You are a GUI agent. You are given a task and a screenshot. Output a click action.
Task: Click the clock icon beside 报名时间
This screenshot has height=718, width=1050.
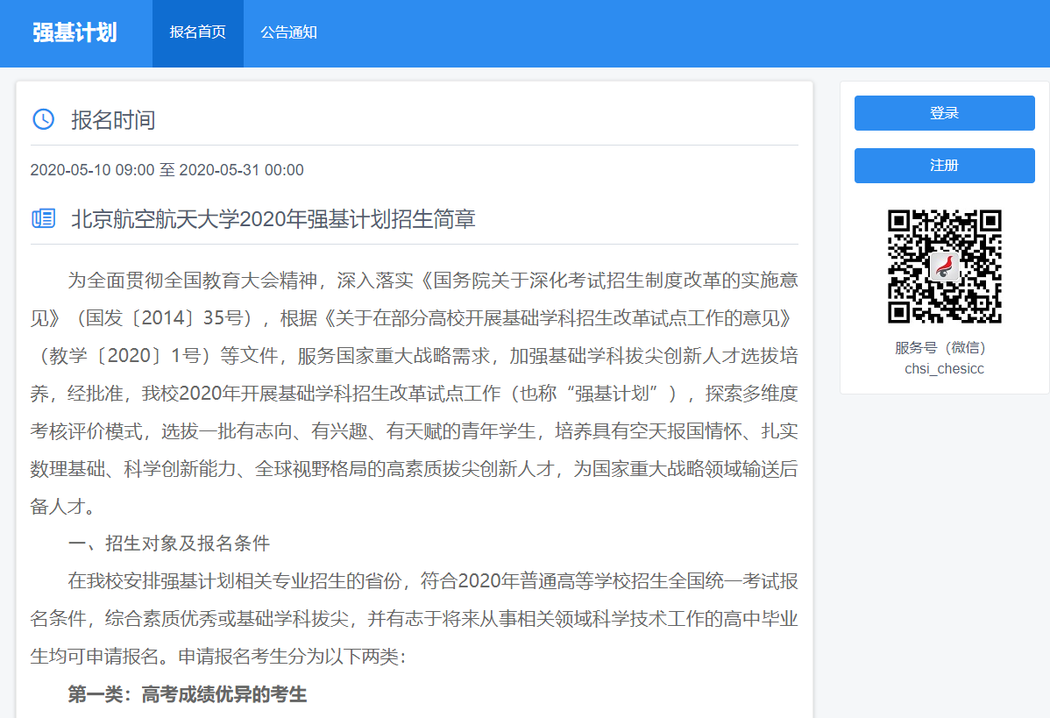coord(44,119)
